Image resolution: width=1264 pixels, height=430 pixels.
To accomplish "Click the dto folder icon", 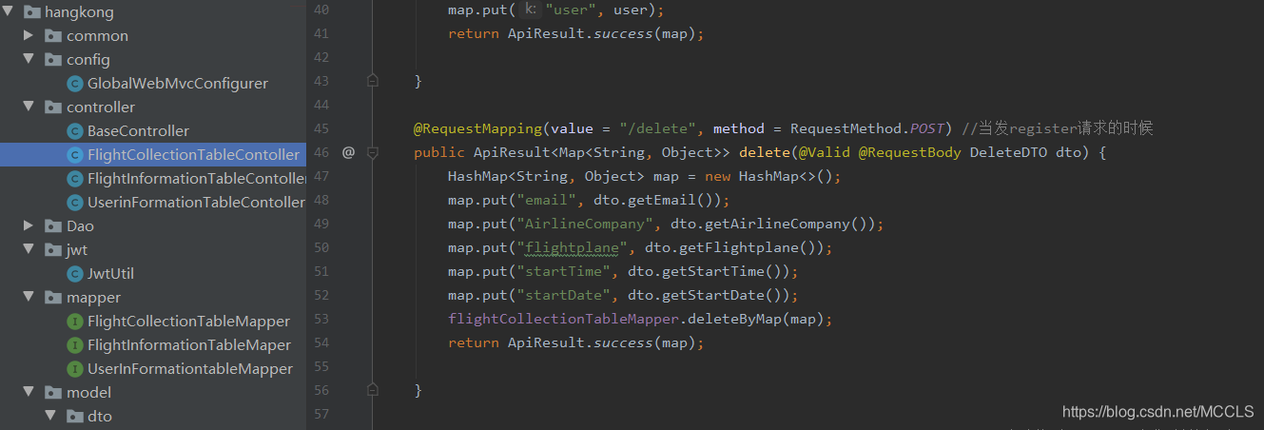I will point(74,417).
